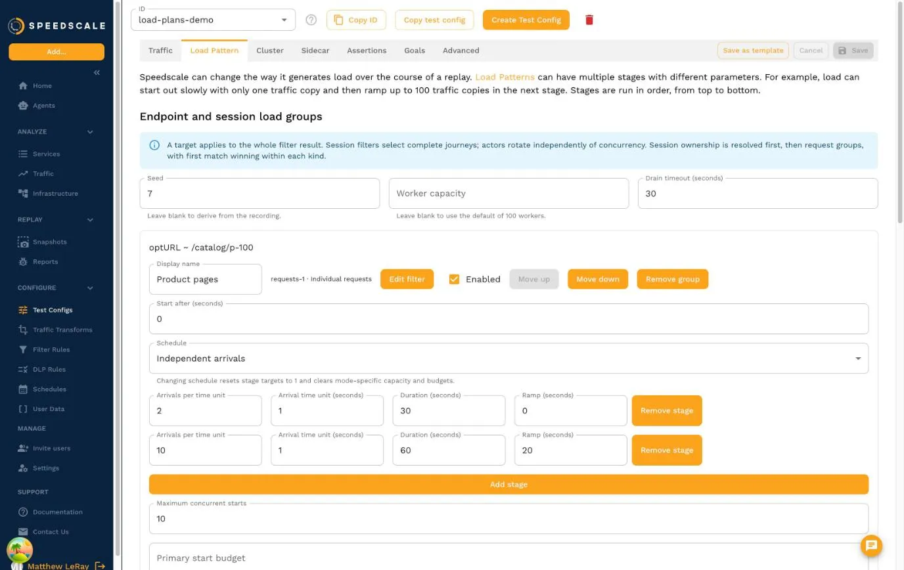Viewport: 904px width, 570px height.
Task: Click the Filter Rules funnel icon
Action: 23,349
